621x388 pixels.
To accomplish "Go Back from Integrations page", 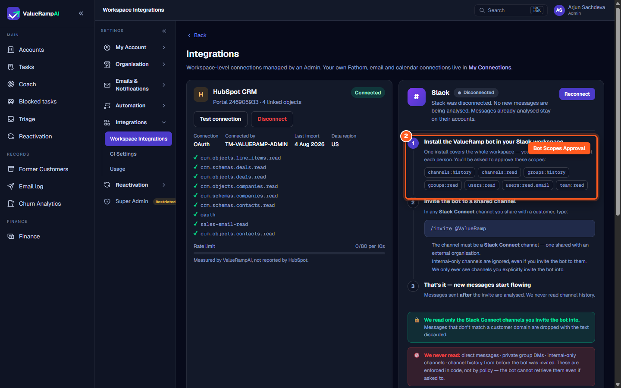I will pyautogui.click(x=197, y=35).
